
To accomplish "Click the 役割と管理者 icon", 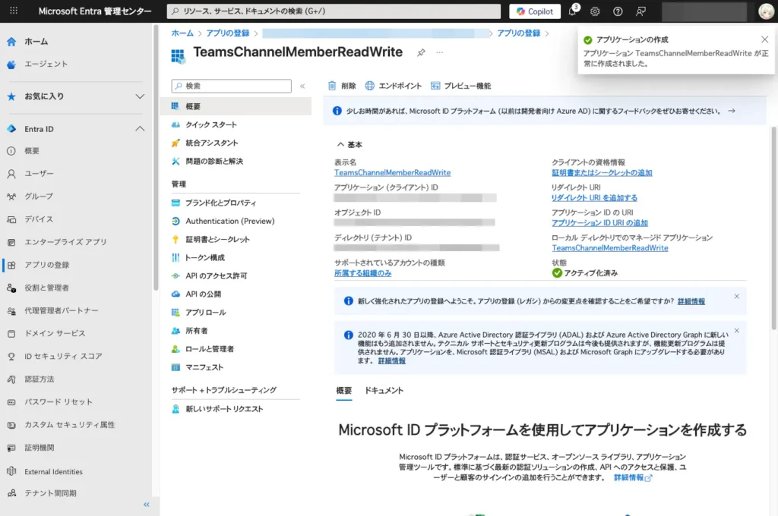I will [x=11, y=288].
